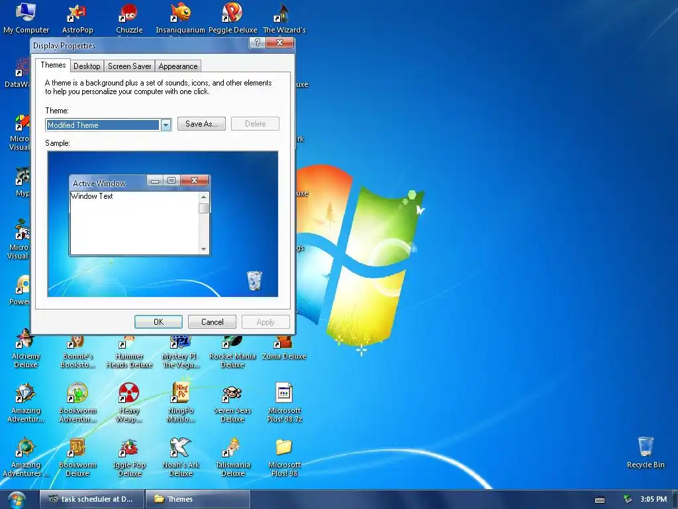The height and width of the screenshot is (509, 678).
Task: Click the Apply button
Action: (x=266, y=322)
